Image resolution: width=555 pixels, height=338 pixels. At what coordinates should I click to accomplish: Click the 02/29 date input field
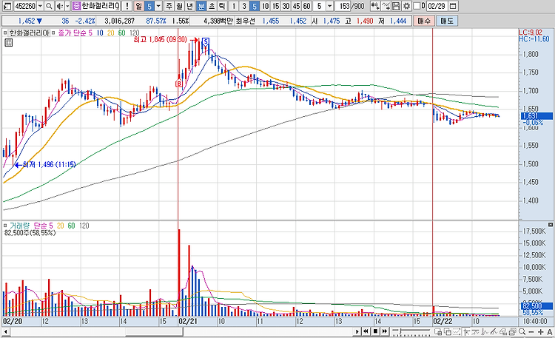pyautogui.click(x=437, y=6)
